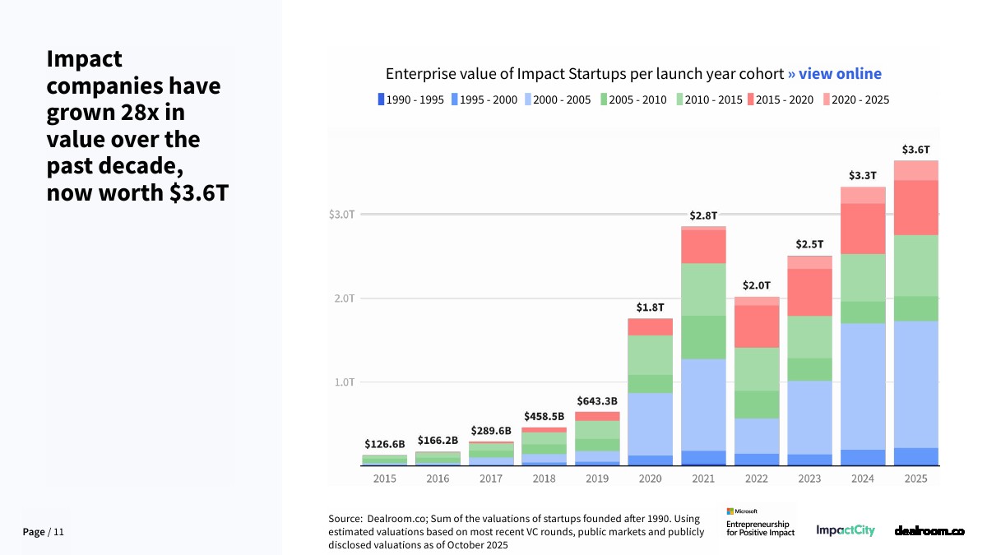Click the 2022 bar's red 2015-2020 segment

757,326
